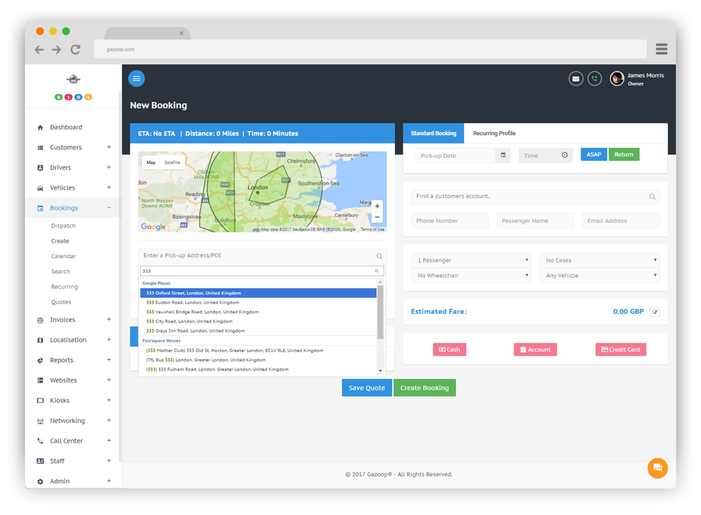Open the orange chat bubble widget
The height and width of the screenshot is (515, 701).
pyautogui.click(x=657, y=468)
